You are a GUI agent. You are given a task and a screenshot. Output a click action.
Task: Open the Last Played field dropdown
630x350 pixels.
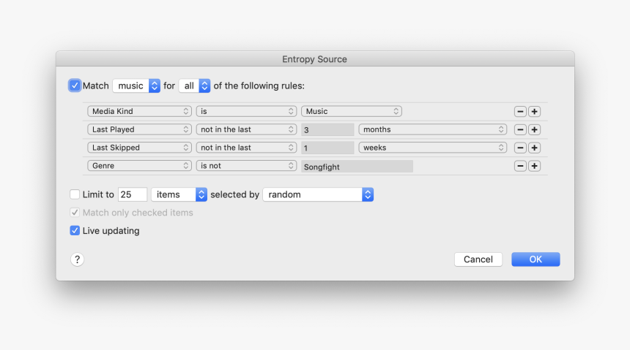[139, 129]
